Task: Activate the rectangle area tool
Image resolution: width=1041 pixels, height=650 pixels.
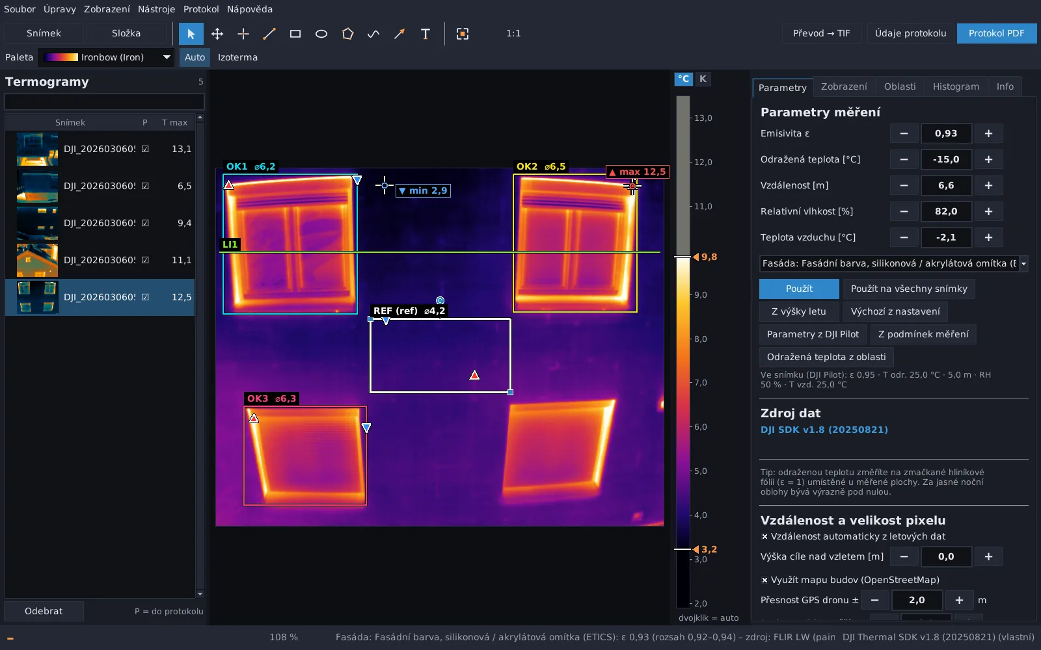Action: [x=295, y=34]
